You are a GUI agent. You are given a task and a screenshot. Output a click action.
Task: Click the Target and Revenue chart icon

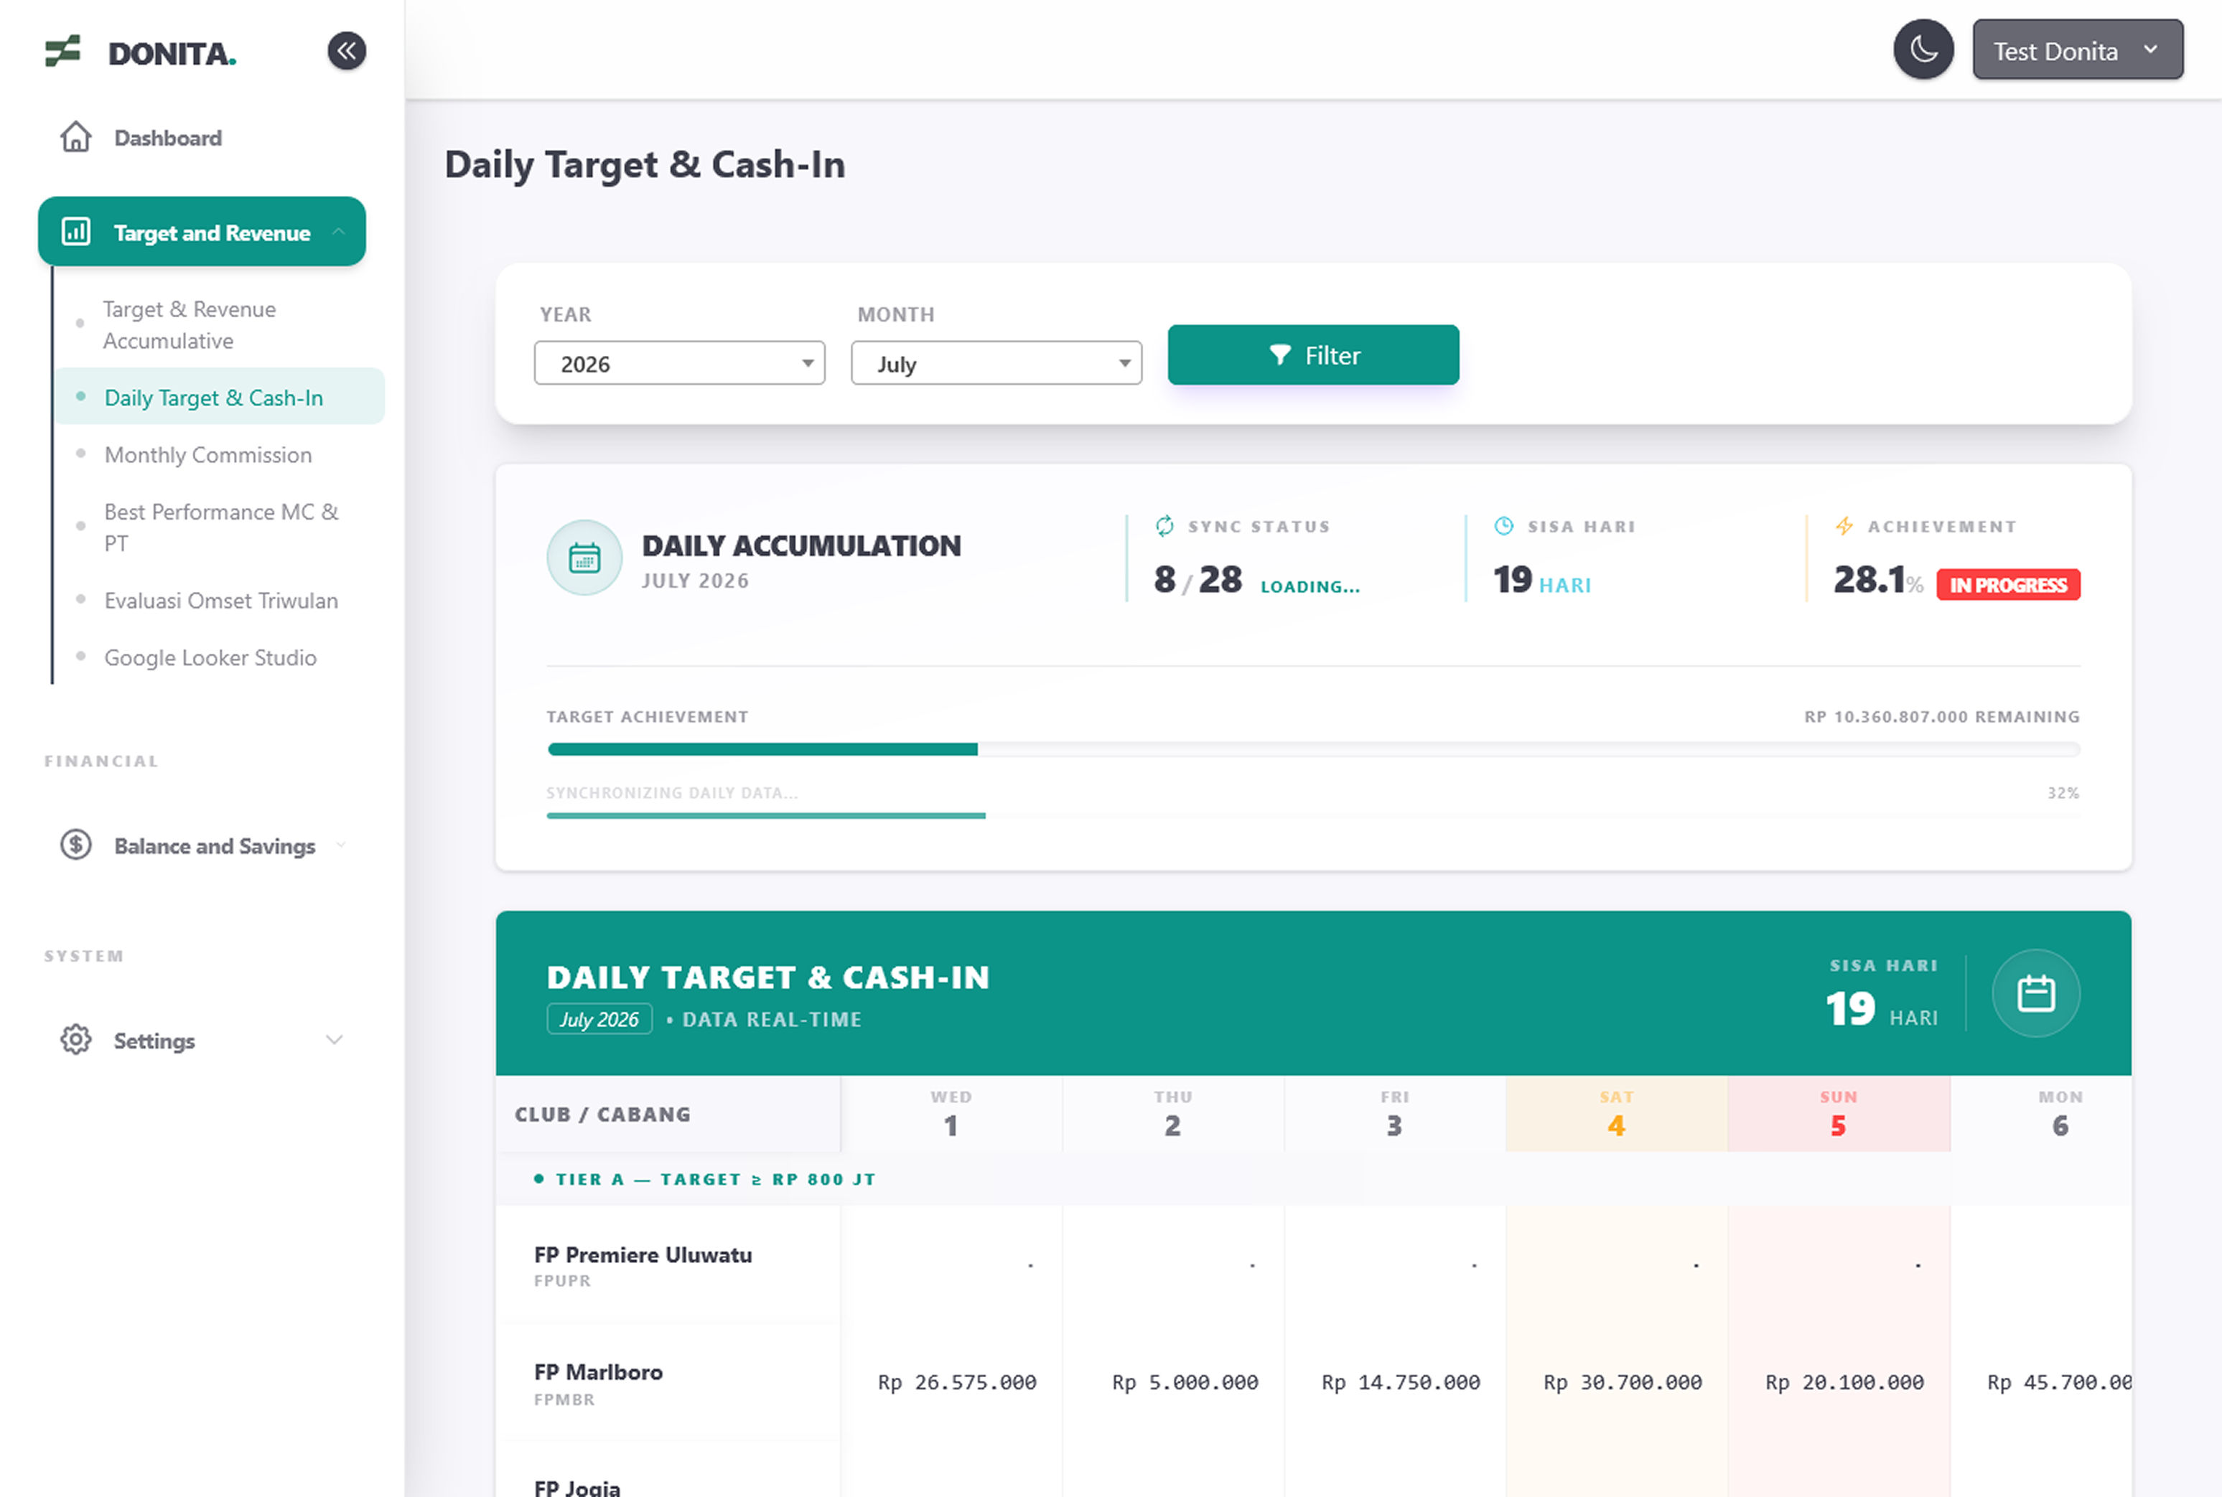coord(75,232)
